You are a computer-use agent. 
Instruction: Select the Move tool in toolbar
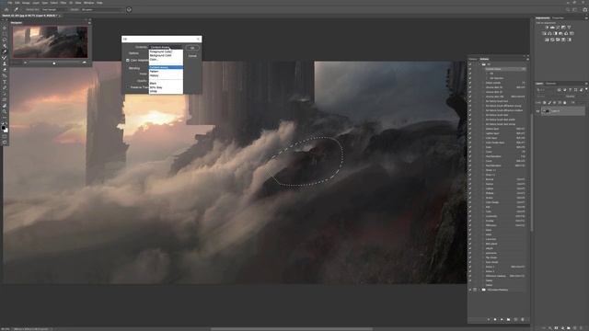(5, 28)
